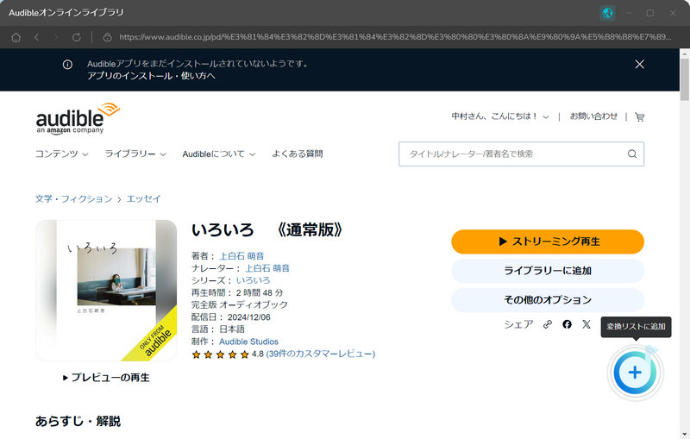Click the blue plus add-to-conversion-list button
The width and height of the screenshot is (690, 439).
coord(635,373)
